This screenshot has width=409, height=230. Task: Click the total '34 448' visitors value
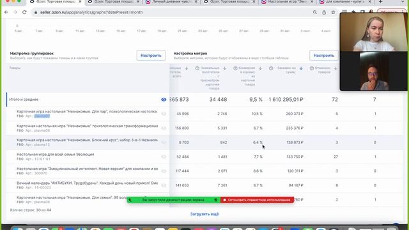[x=218, y=100]
